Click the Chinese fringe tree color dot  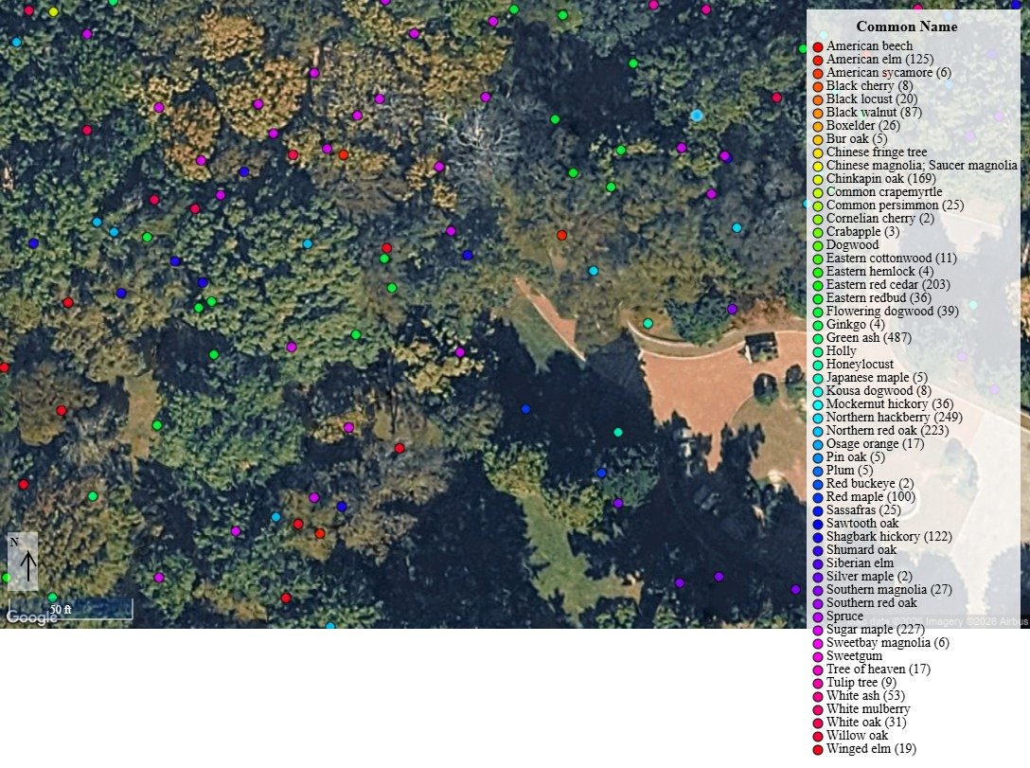(818, 153)
